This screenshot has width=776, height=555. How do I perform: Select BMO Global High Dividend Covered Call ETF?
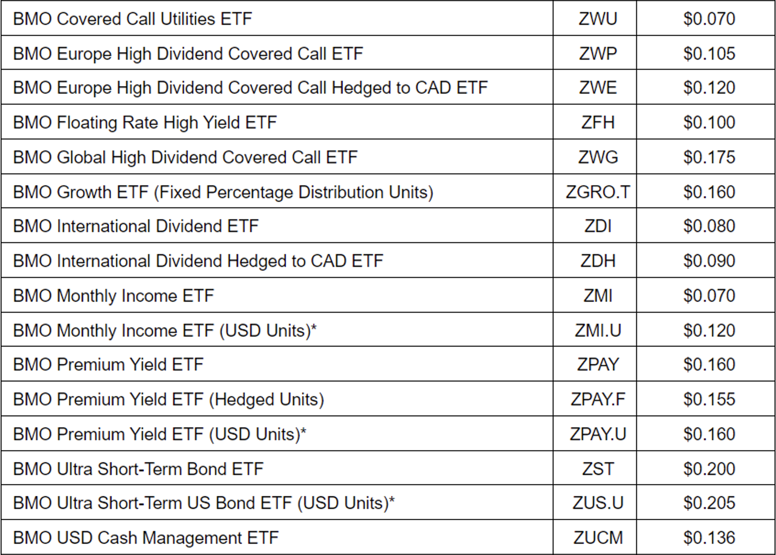185,157
